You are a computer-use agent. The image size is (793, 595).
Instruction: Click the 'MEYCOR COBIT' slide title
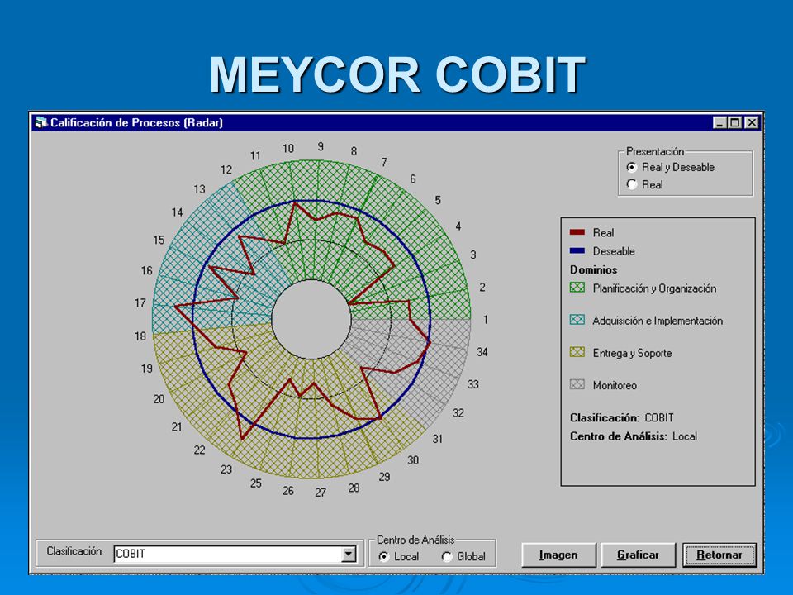397,75
